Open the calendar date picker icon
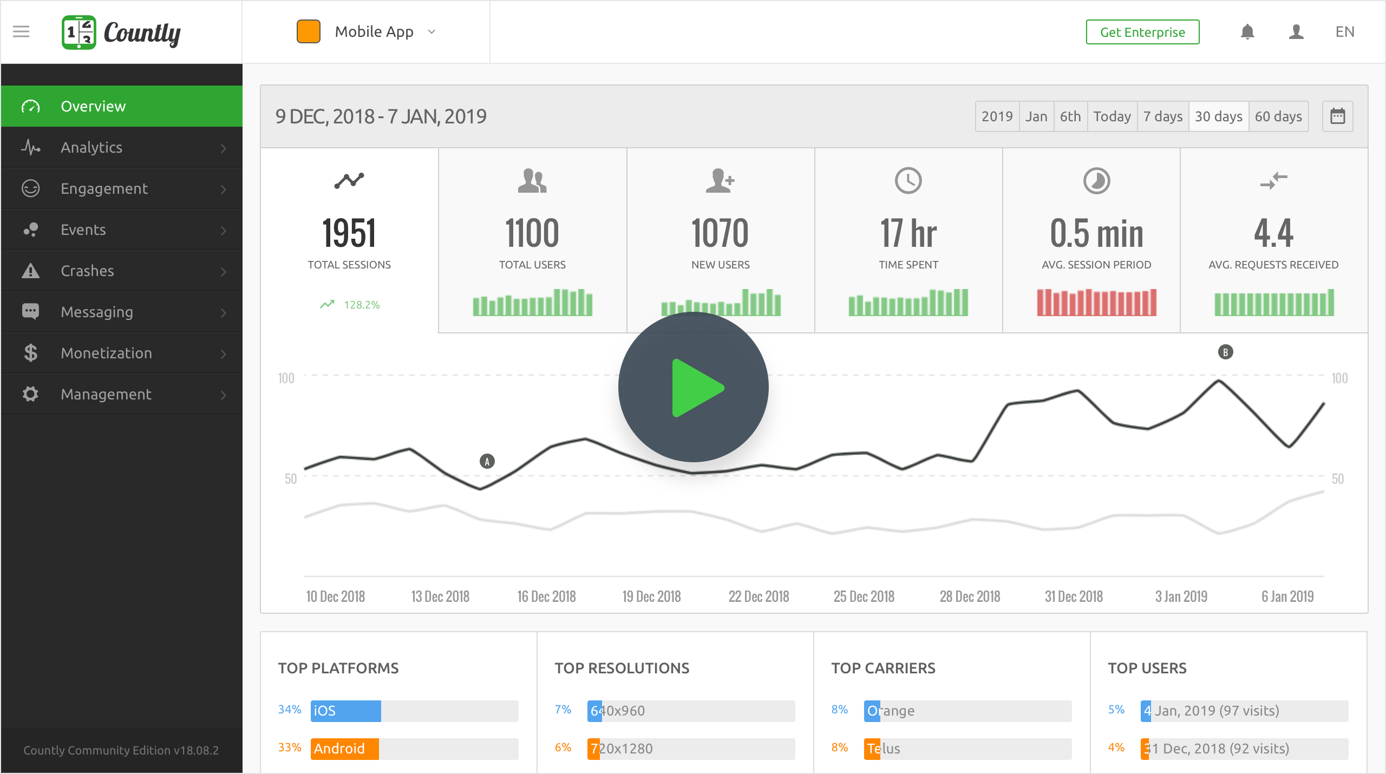Image resolution: width=1386 pixels, height=774 pixels. point(1338,116)
